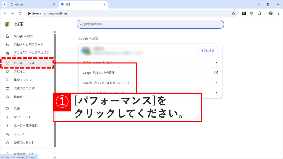Image resolution: width=283 pixels, height=159 pixels.
Task: Click the Norton extension icon
Action: pos(244,13)
